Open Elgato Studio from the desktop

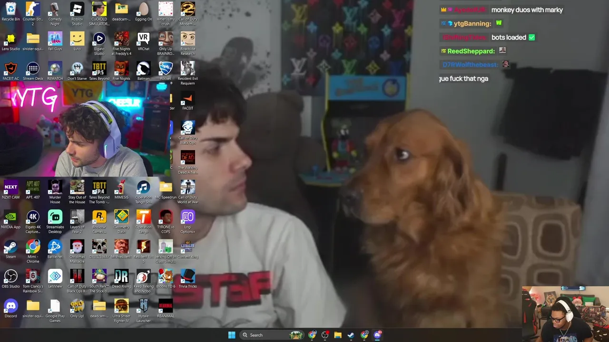pyautogui.click(x=99, y=44)
